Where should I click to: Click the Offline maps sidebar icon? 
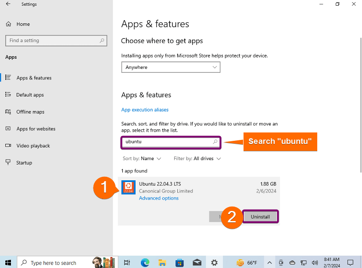click(x=8, y=111)
